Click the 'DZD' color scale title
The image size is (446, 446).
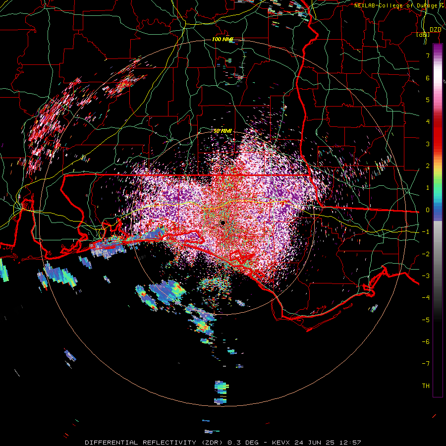pos(436,30)
